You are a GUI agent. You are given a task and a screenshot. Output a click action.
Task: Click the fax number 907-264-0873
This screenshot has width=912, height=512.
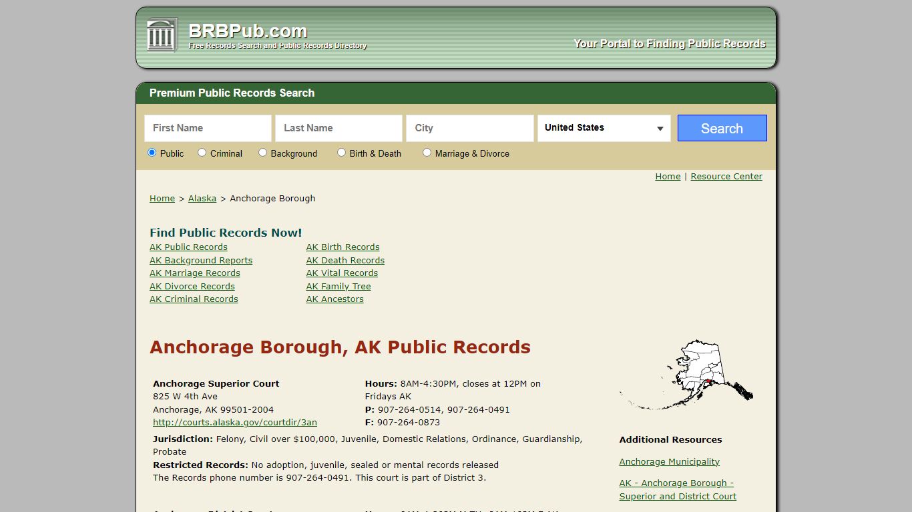click(409, 423)
